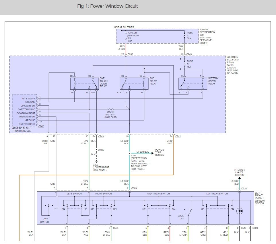Click the 'YEL/BLK' wire label
276x244 pixels.
point(145,233)
